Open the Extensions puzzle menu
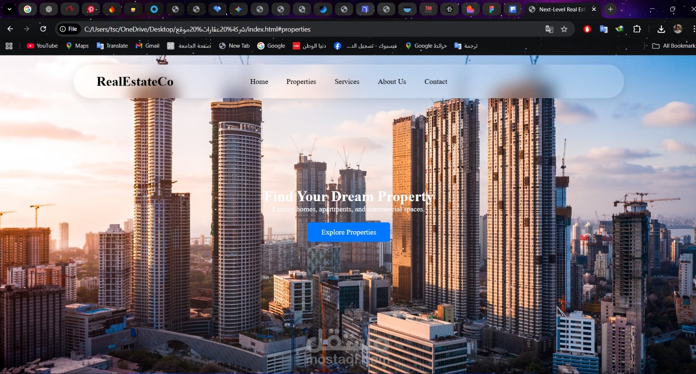This screenshot has width=696, height=374. click(x=637, y=29)
